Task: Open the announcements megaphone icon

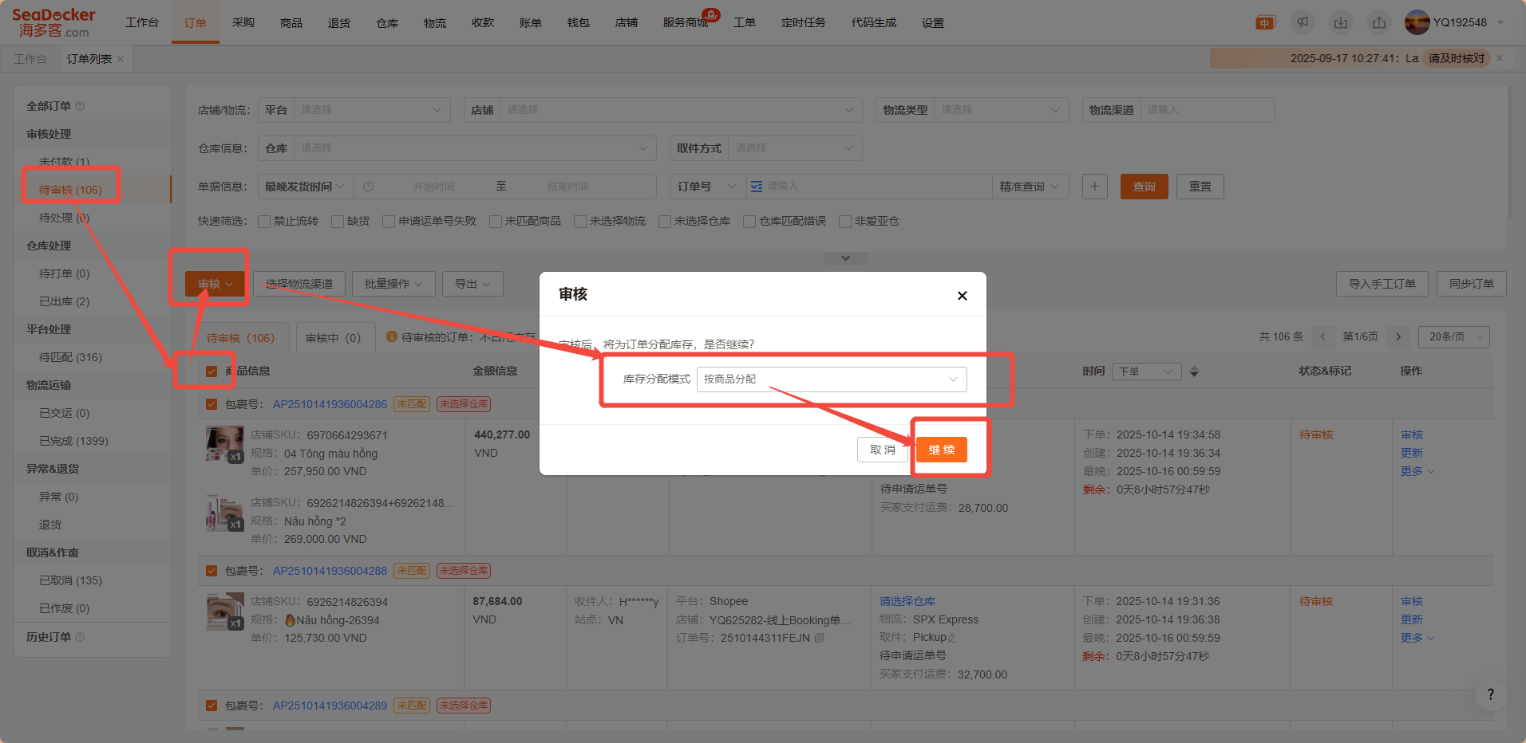Action: pos(1303,23)
